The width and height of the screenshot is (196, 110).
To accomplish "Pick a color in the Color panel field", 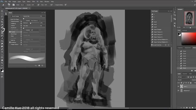I will tap(189, 39).
